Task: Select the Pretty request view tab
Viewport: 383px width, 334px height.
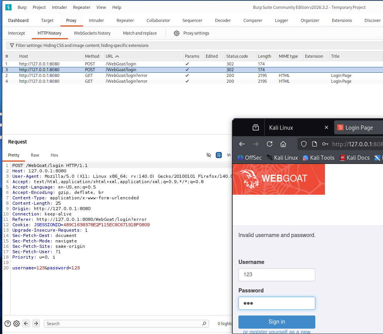Action: pos(14,155)
